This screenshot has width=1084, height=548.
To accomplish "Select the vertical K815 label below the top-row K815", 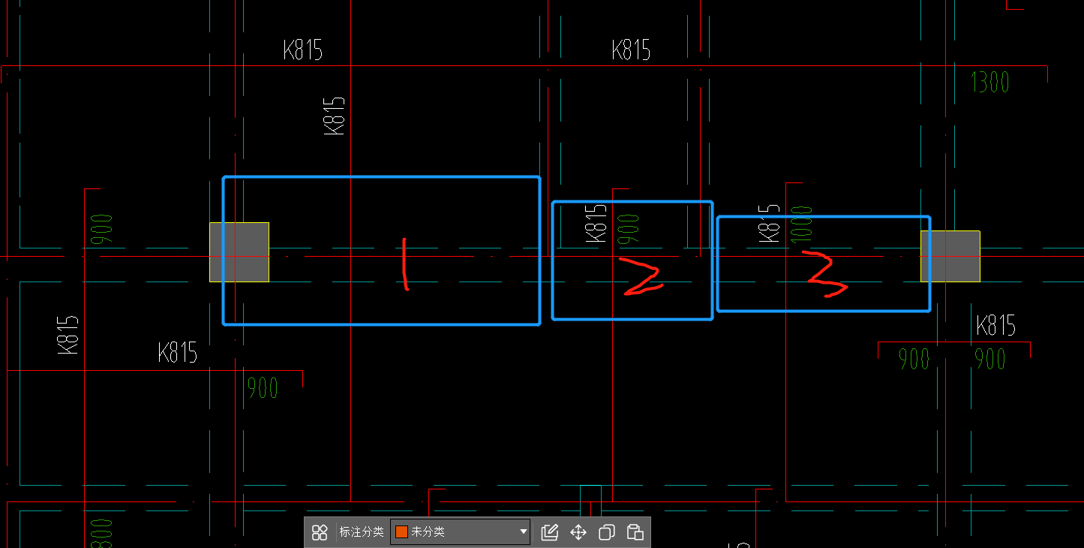I will (x=334, y=116).
